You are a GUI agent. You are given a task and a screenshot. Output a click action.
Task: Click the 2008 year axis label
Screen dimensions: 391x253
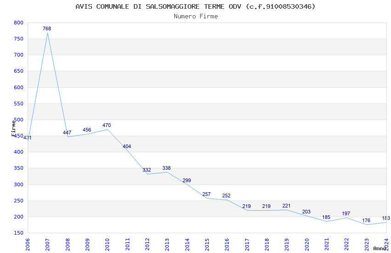coord(68,245)
